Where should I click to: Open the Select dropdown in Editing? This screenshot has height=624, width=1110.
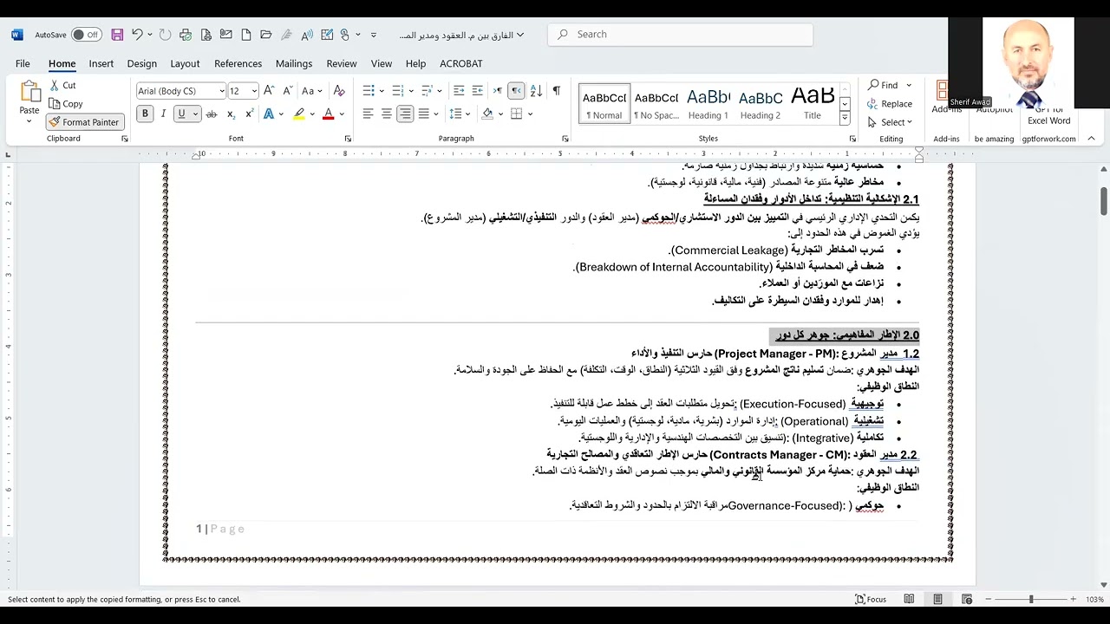click(x=891, y=122)
